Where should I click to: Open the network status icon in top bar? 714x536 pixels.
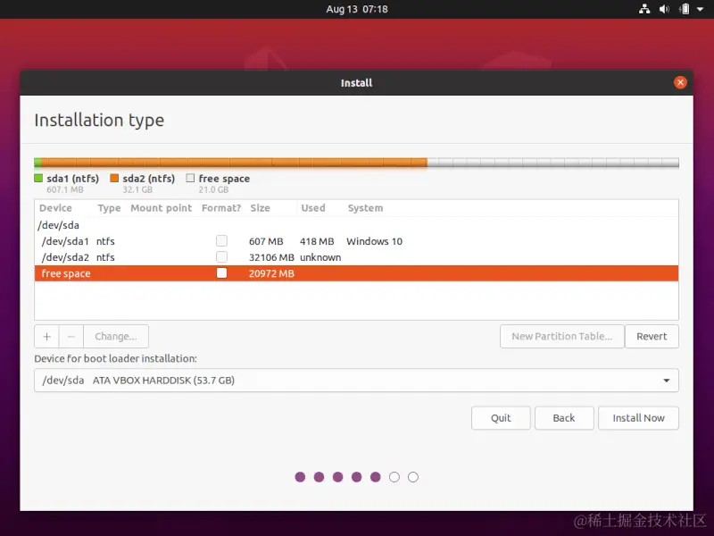(644, 9)
